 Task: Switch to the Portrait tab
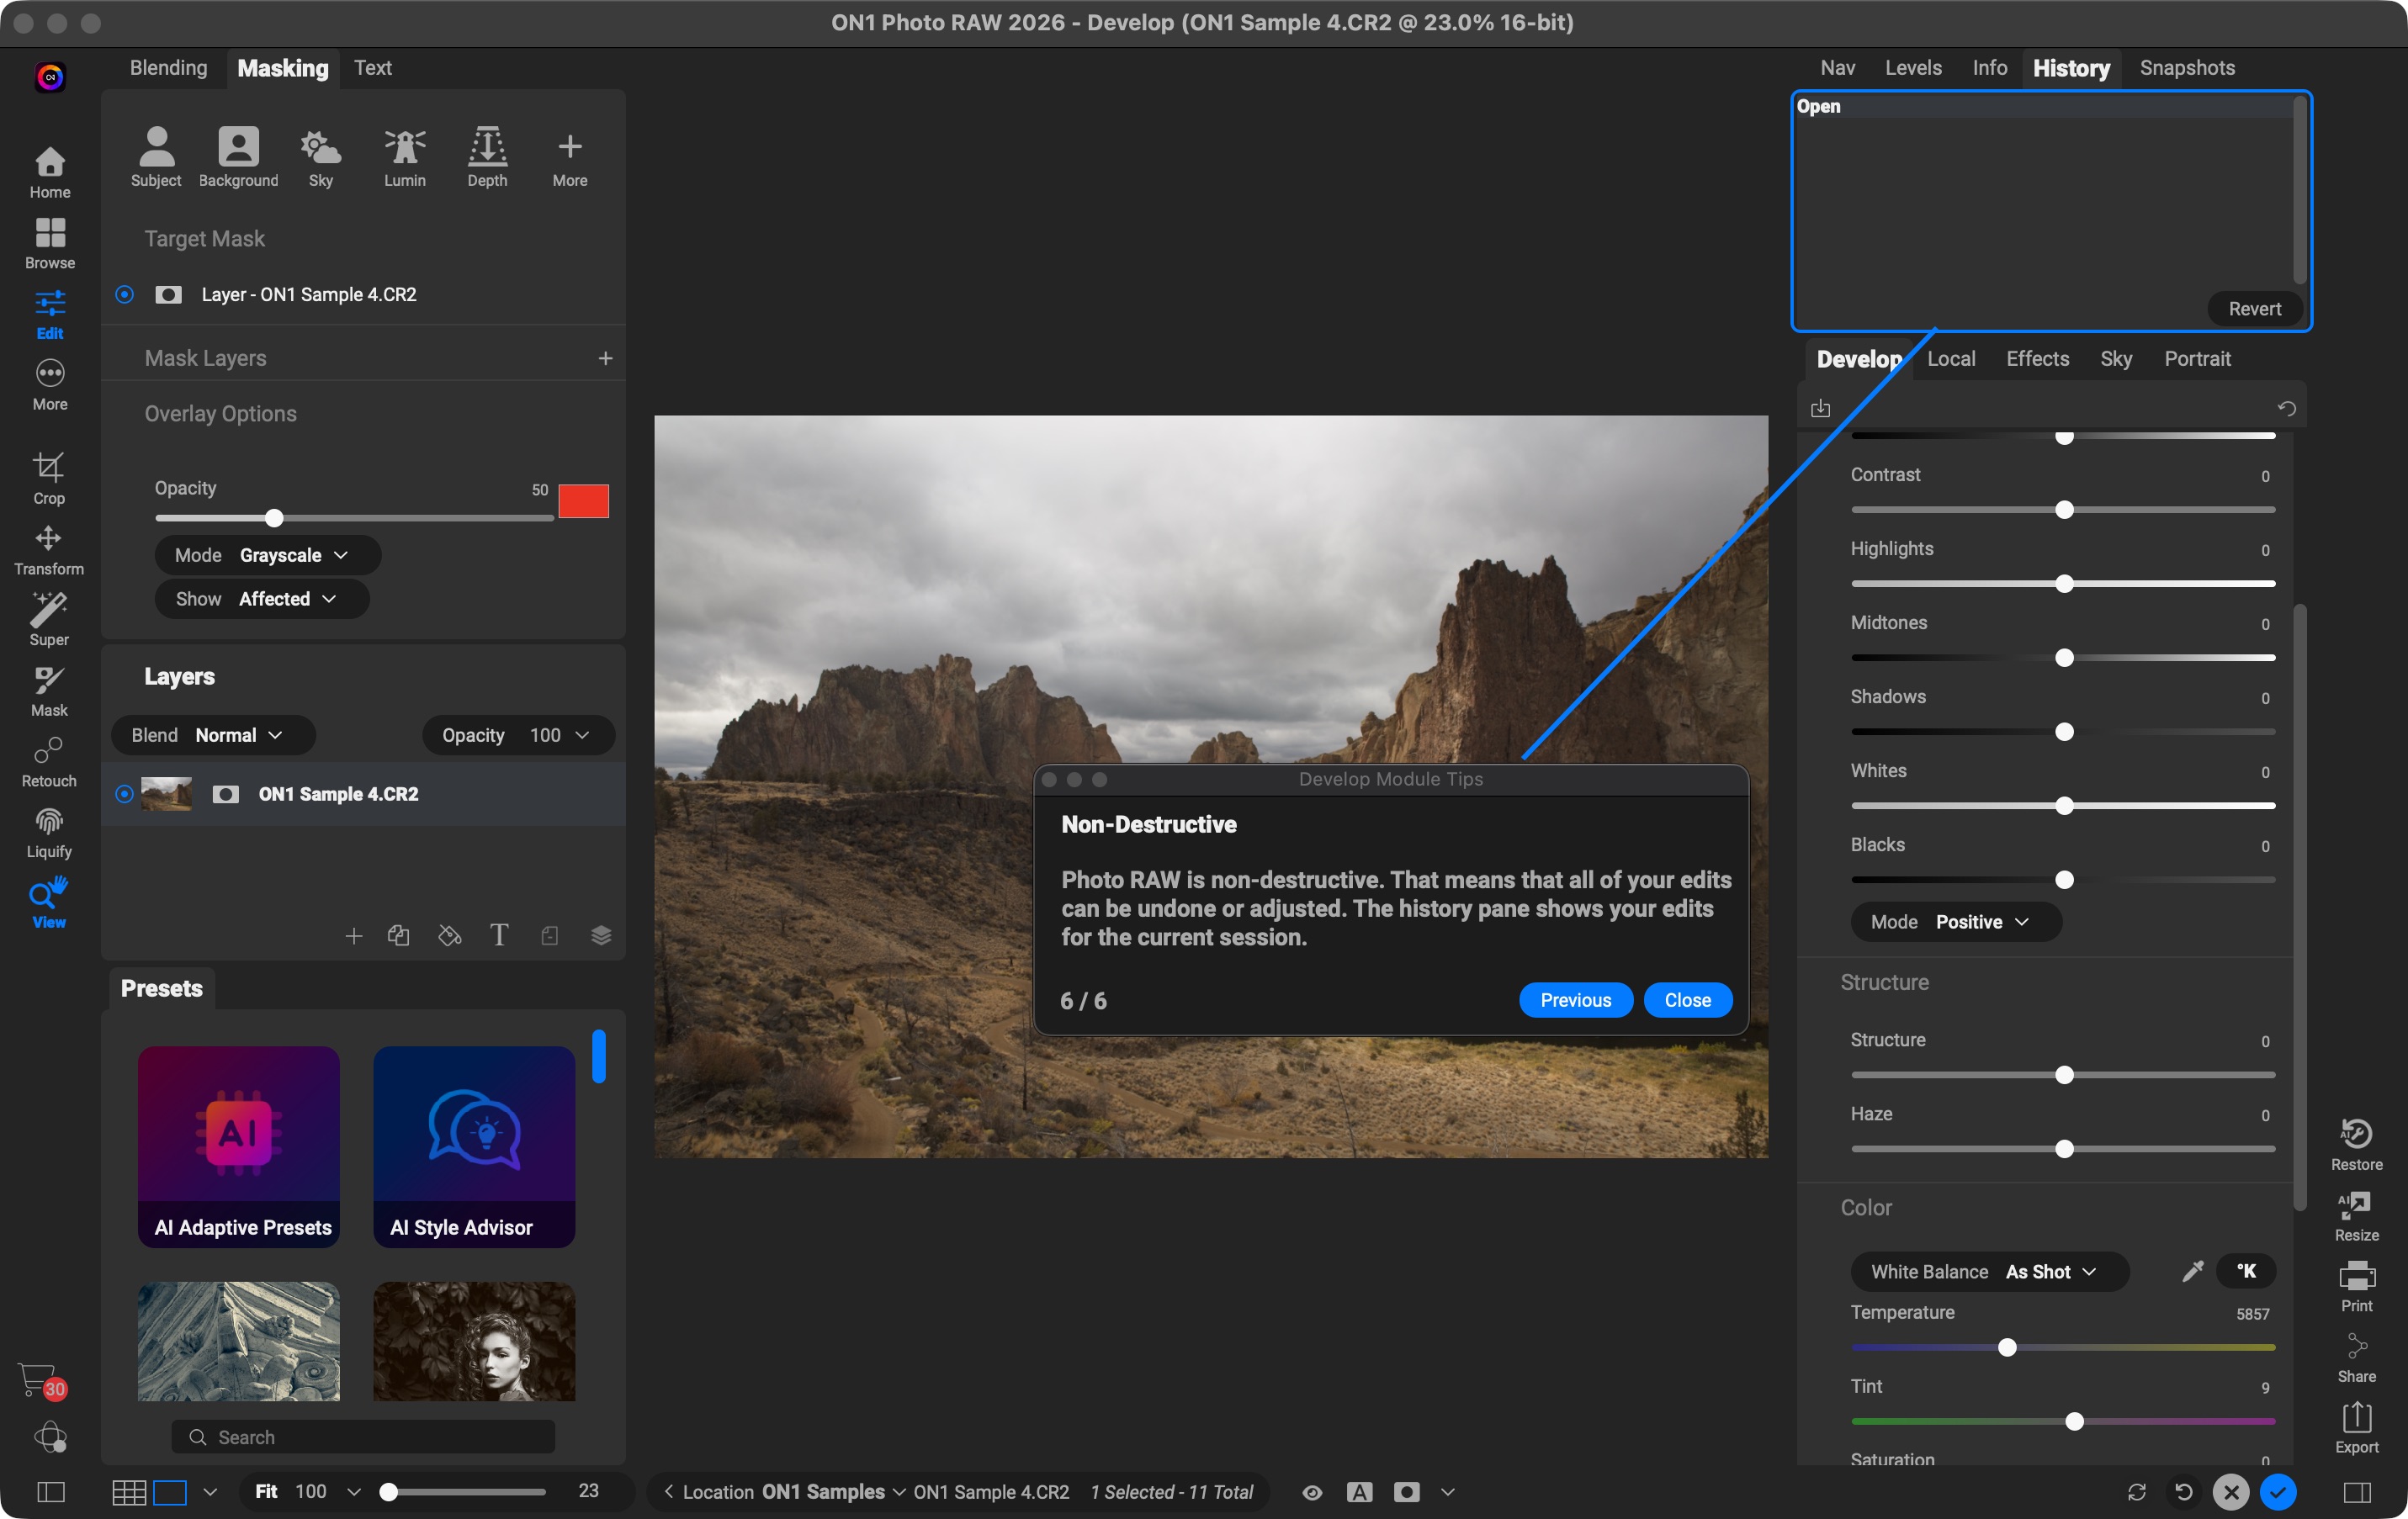[2197, 357]
